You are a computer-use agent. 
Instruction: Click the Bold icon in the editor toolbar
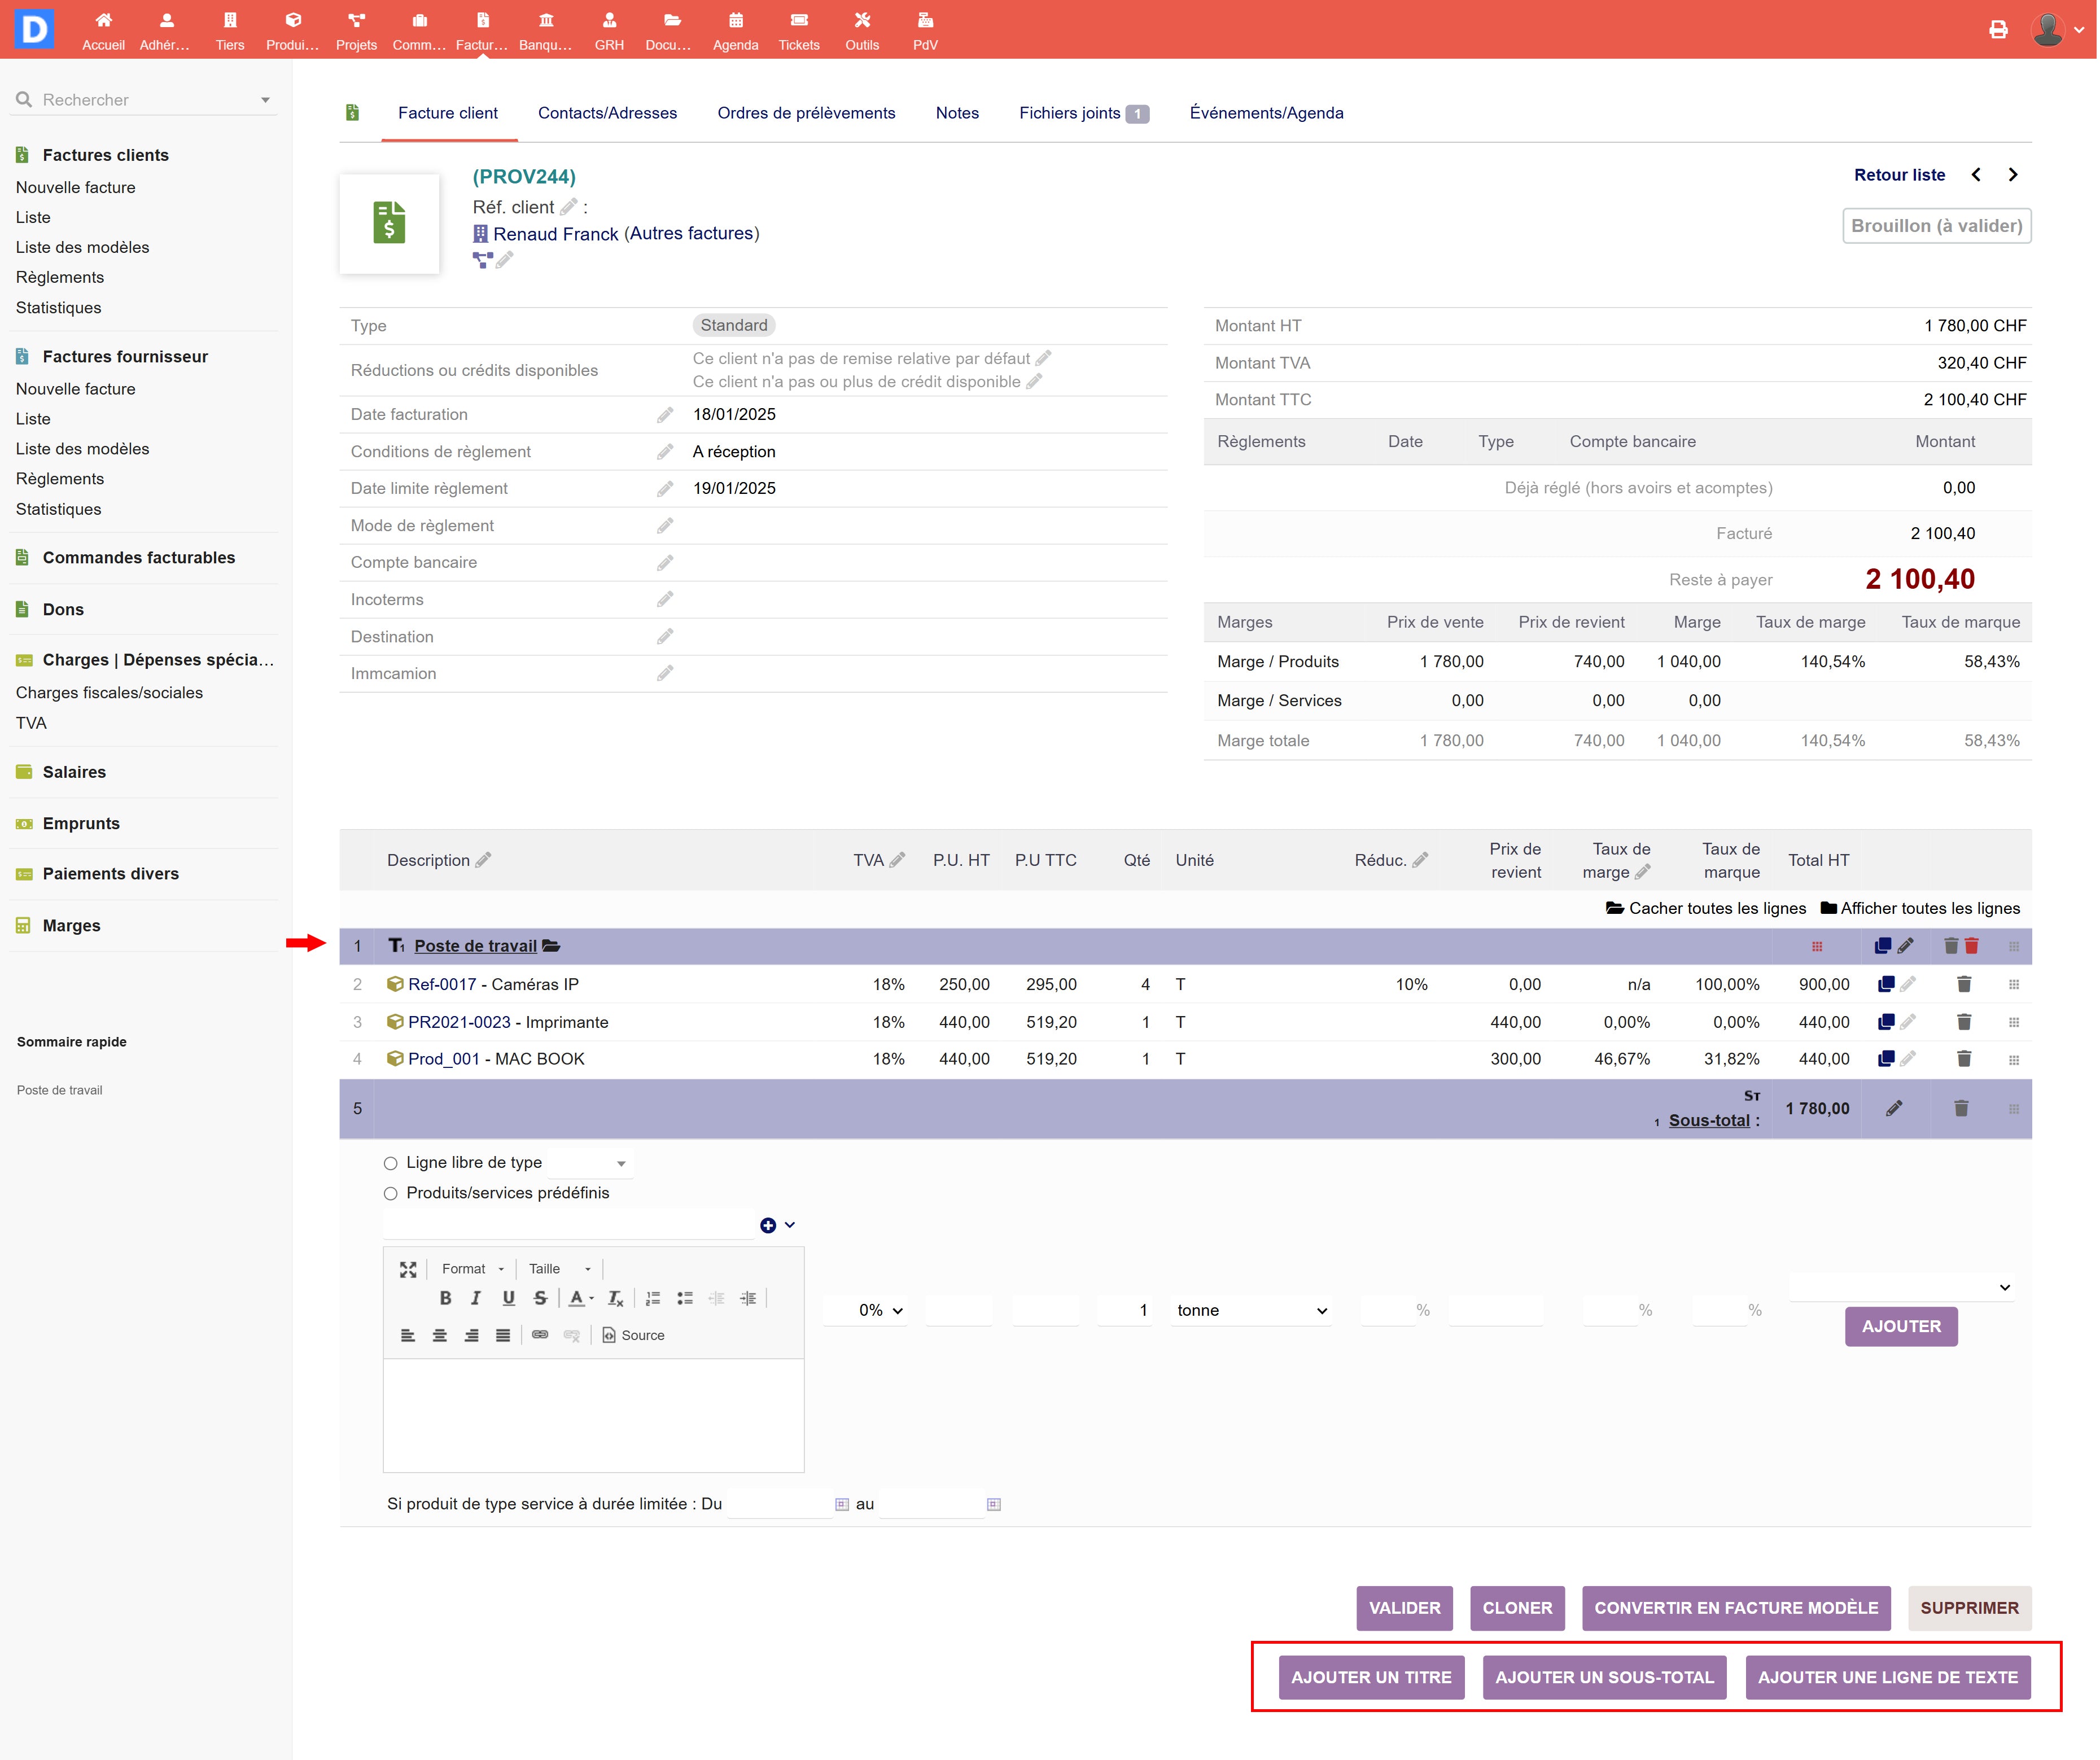[x=445, y=1298]
